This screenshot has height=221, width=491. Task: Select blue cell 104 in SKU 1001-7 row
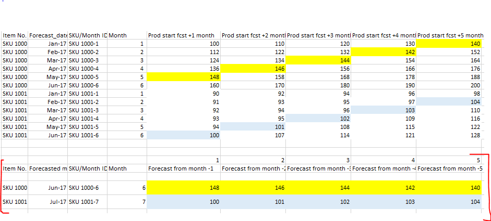click(x=449, y=202)
